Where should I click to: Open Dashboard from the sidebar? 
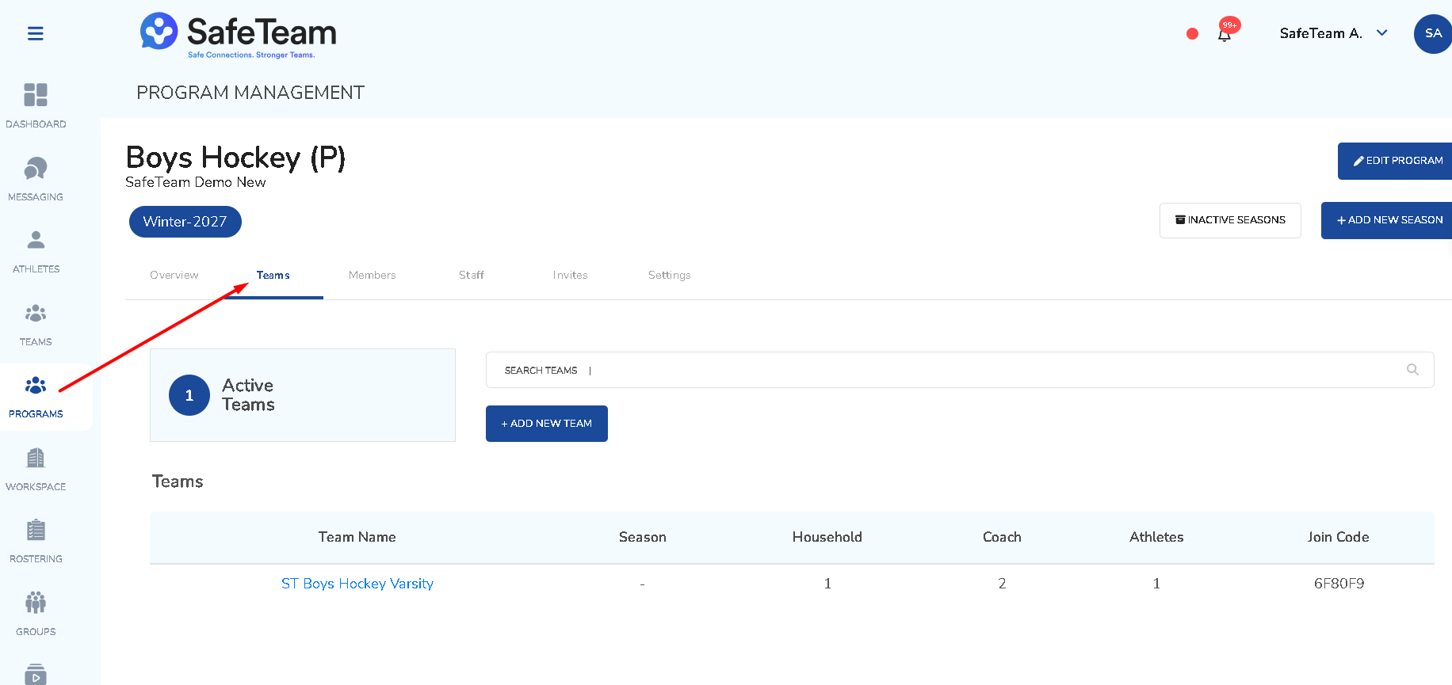click(x=36, y=105)
